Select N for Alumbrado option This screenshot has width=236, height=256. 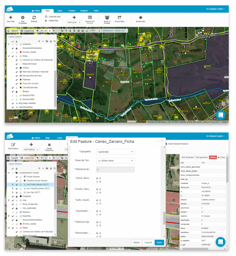97,214
